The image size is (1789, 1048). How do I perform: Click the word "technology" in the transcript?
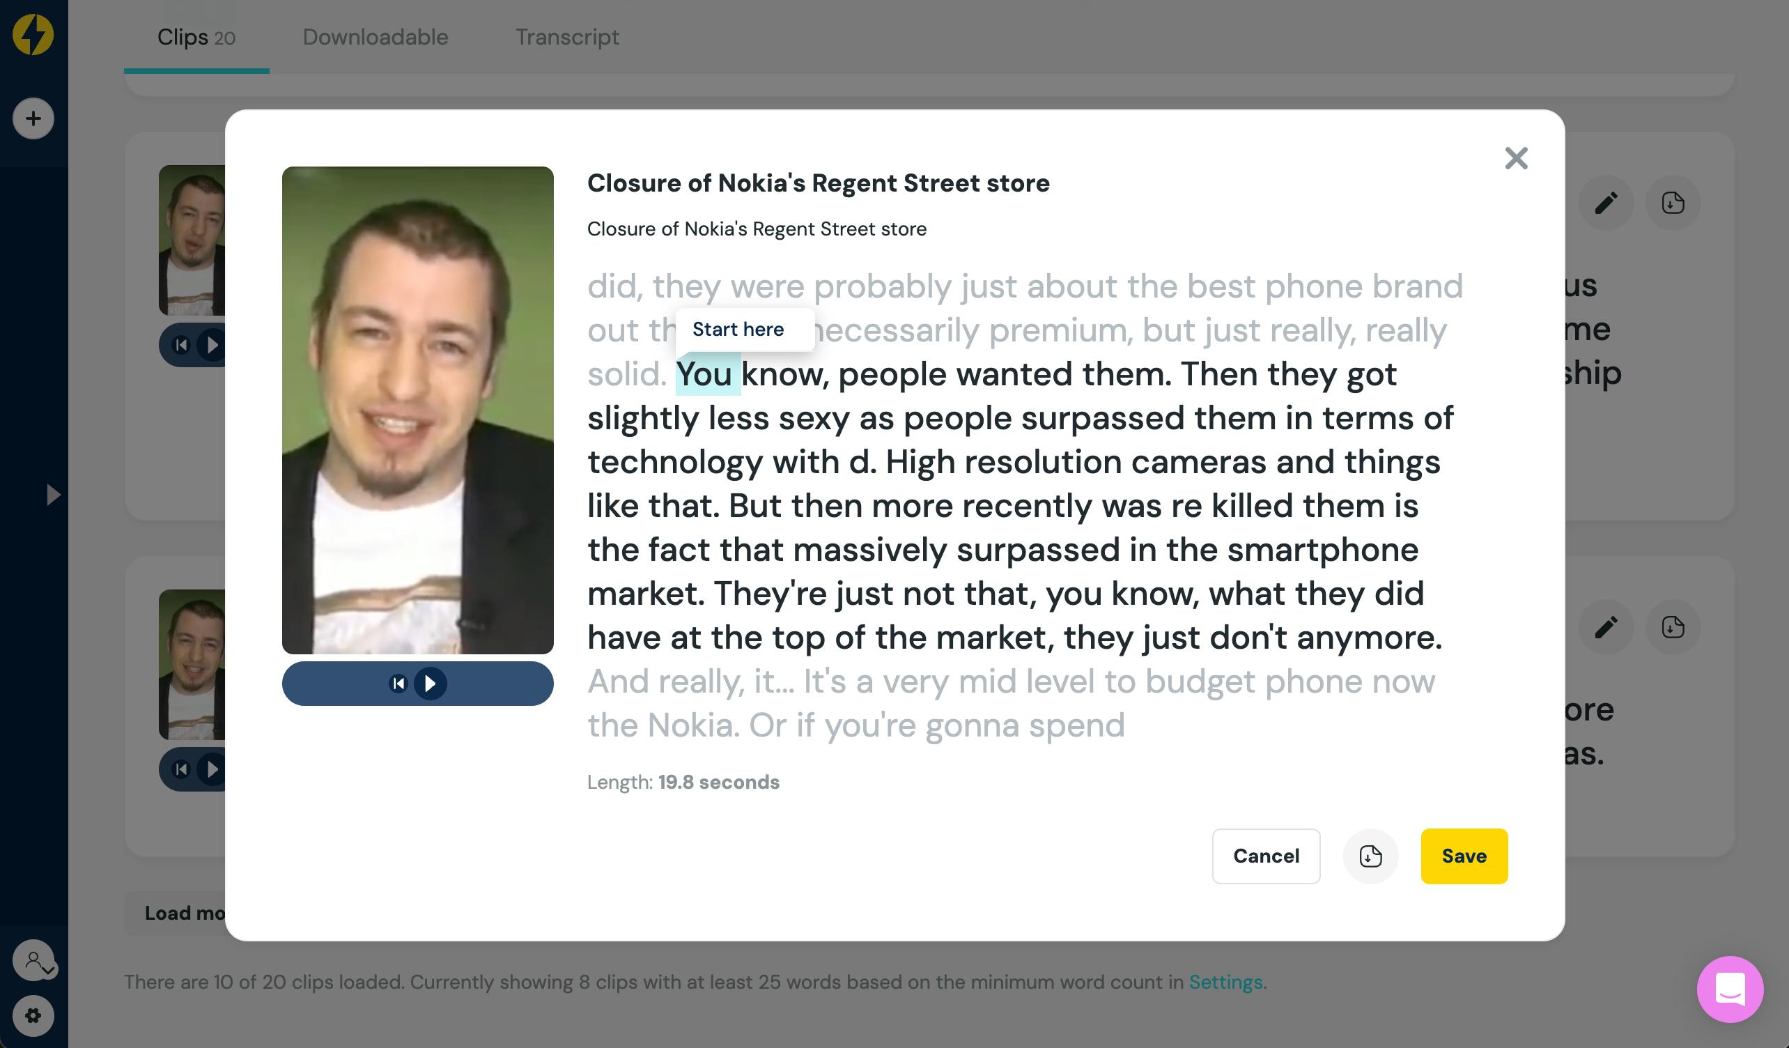coord(675,462)
